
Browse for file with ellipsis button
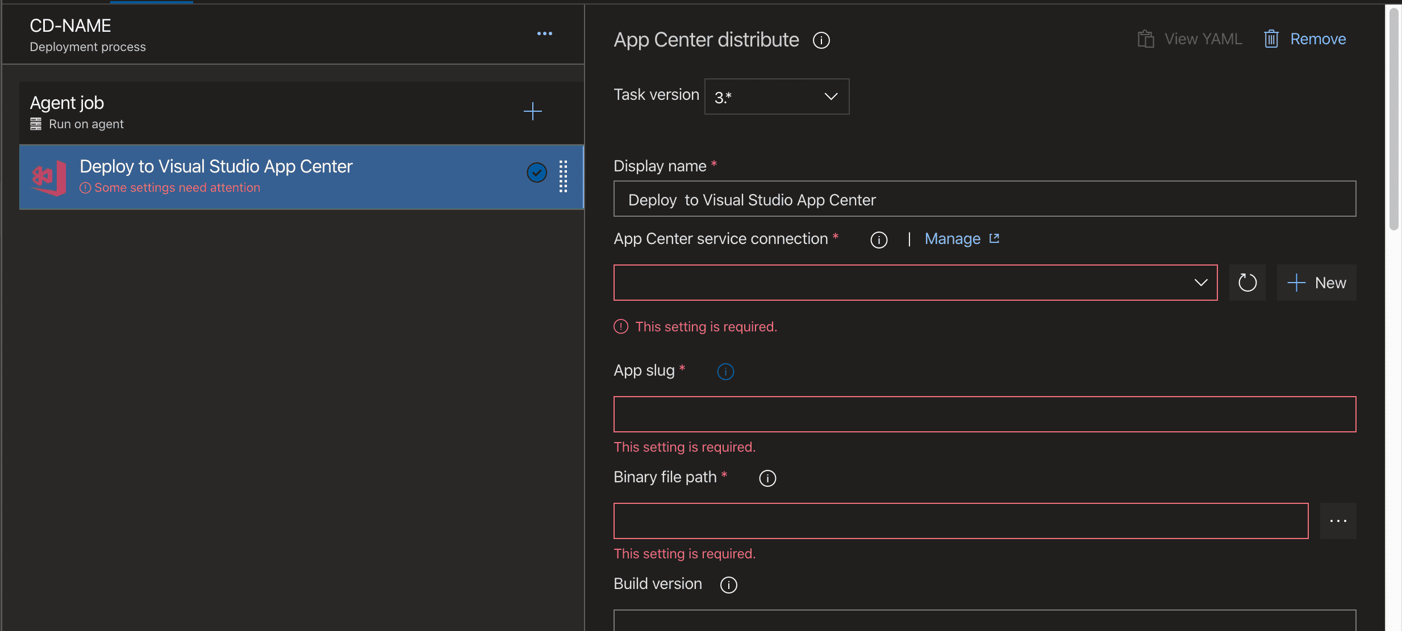[1338, 521]
